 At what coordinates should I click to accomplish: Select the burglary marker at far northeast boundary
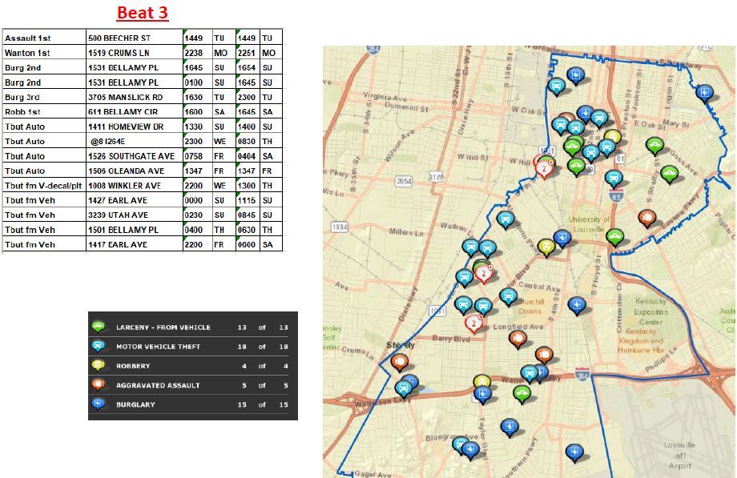point(703,92)
